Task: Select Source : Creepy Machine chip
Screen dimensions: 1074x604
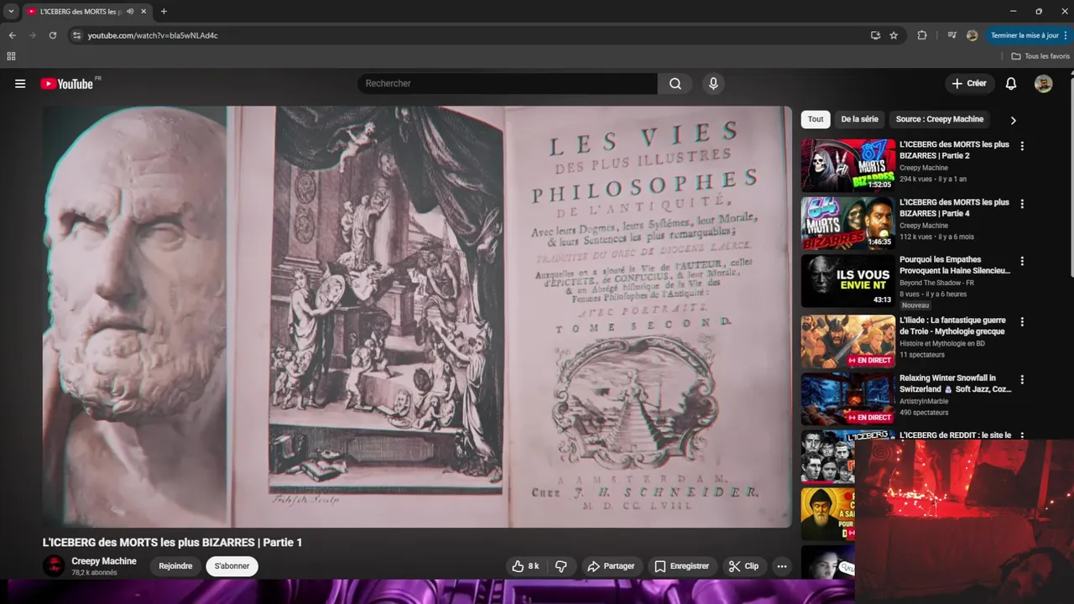Action: 940,119
